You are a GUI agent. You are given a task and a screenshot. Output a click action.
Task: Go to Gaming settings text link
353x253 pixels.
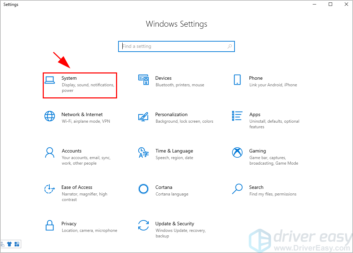tap(257, 151)
